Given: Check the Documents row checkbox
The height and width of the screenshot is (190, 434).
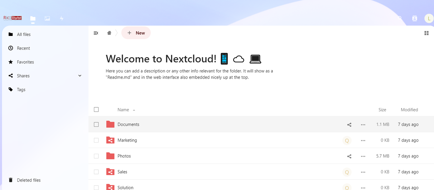Looking at the screenshot, I should pyautogui.click(x=96, y=124).
